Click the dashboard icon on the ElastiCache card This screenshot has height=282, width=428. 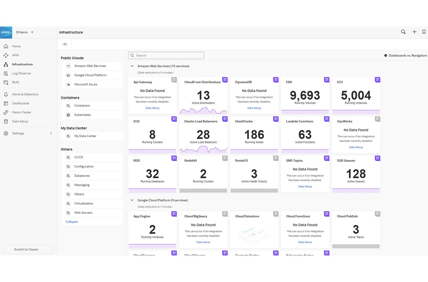(x=276, y=119)
